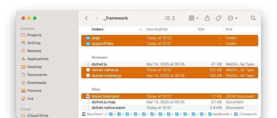This screenshot has width=277, height=118.
Task: Click the blazor.boot.json file icon
Action: pyautogui.click(x=88, y=96)
